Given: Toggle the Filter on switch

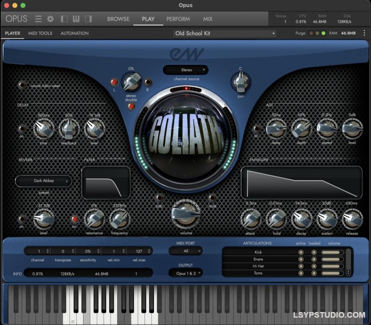Looking at the screenshot, I should [x=74, y=218].
